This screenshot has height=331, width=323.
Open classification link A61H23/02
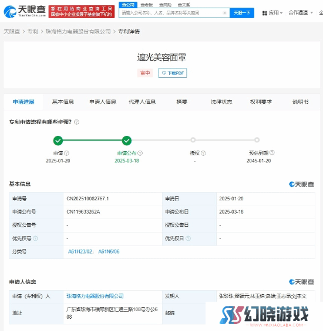point(80,252)
